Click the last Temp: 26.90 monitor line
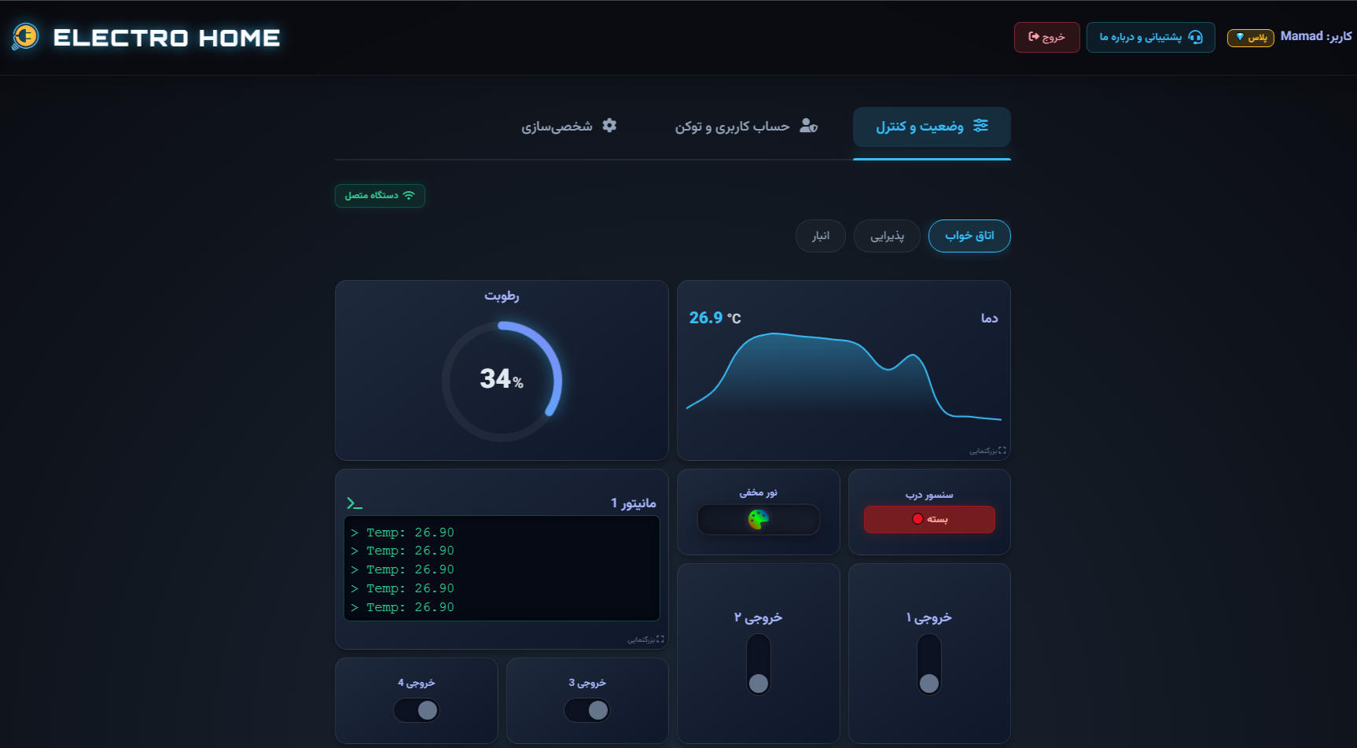 point(403,607)
